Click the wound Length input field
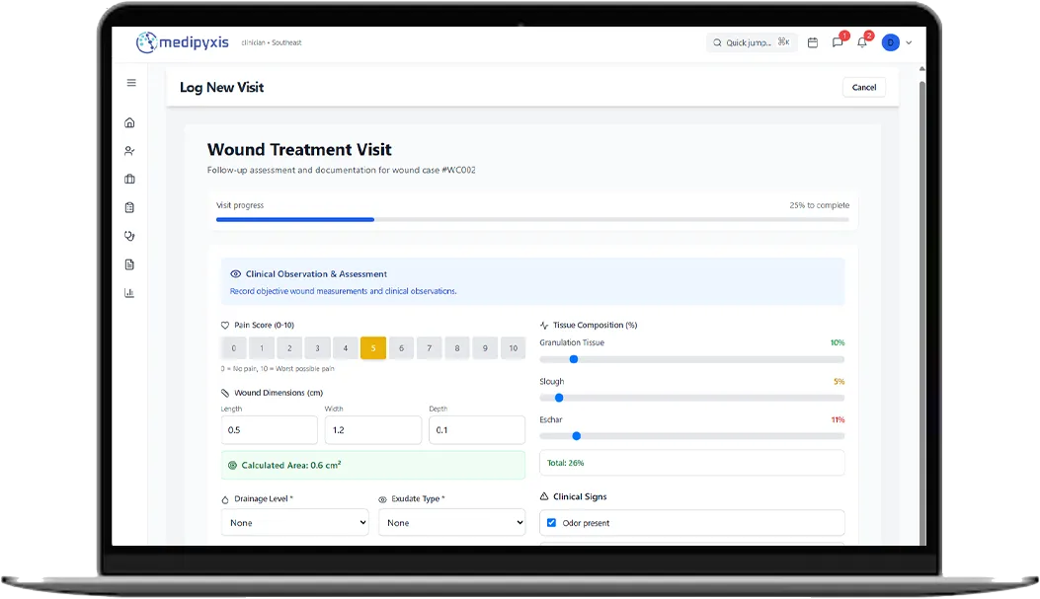This screenshot has height=599, width=1040. pyautogui.click(x=270, y=430)
